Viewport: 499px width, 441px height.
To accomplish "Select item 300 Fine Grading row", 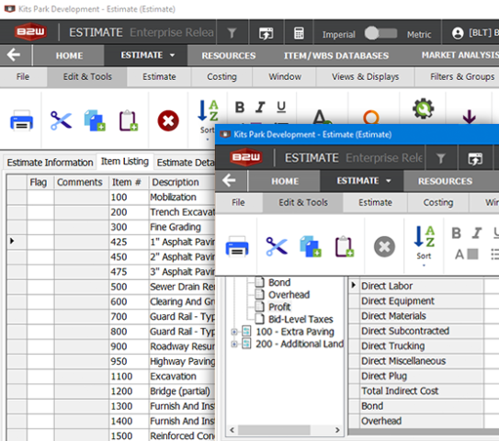I will (111, 227).
